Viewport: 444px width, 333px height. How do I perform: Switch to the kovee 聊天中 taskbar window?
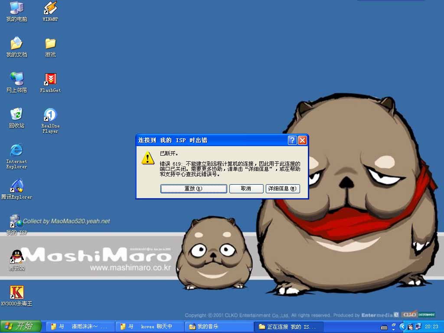point(150,327)
